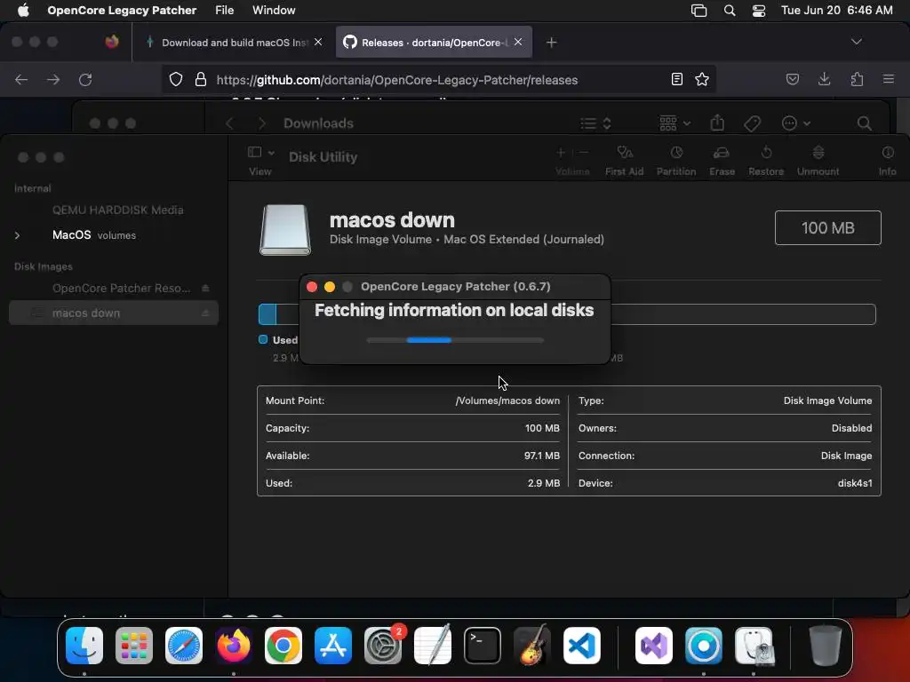This screenshot has width=910, height=682.
Task: Open the Firefox hamburger menu
Action: click(889, 79)
